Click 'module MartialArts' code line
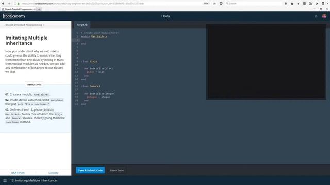Image resolution: width=330 pixels, height=185 pixels. 94,36
